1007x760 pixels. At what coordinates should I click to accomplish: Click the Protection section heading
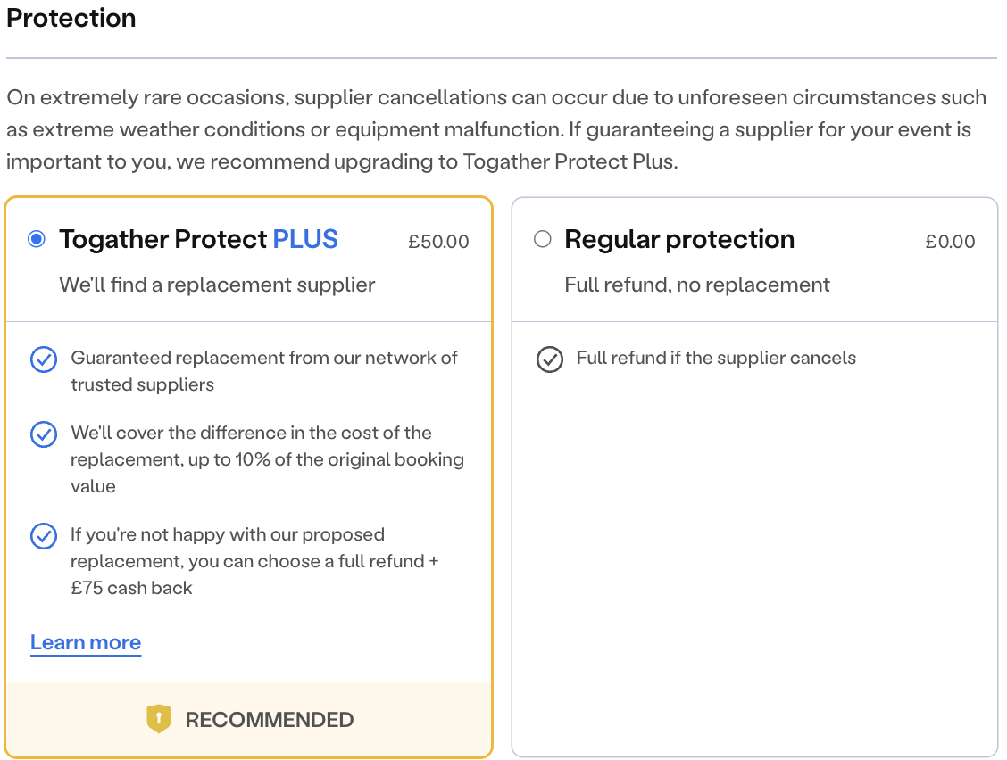71,18
